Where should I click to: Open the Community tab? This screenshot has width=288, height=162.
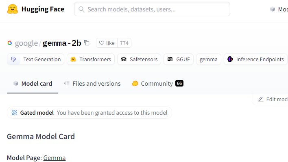(157, 84)
